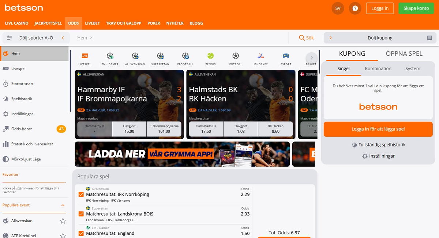The height and width of the screenshot is (238, 439).
Task: Click the Odds-boost sidebar icon
Action: [x=5, y=129]
